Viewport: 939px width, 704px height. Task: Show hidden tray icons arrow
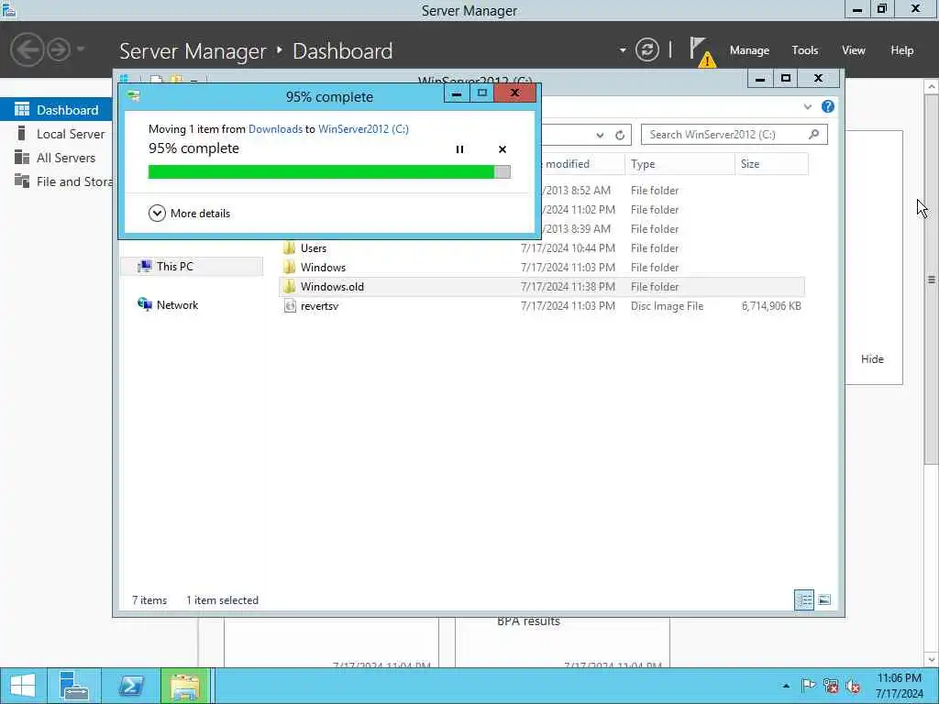coord(786,686)
